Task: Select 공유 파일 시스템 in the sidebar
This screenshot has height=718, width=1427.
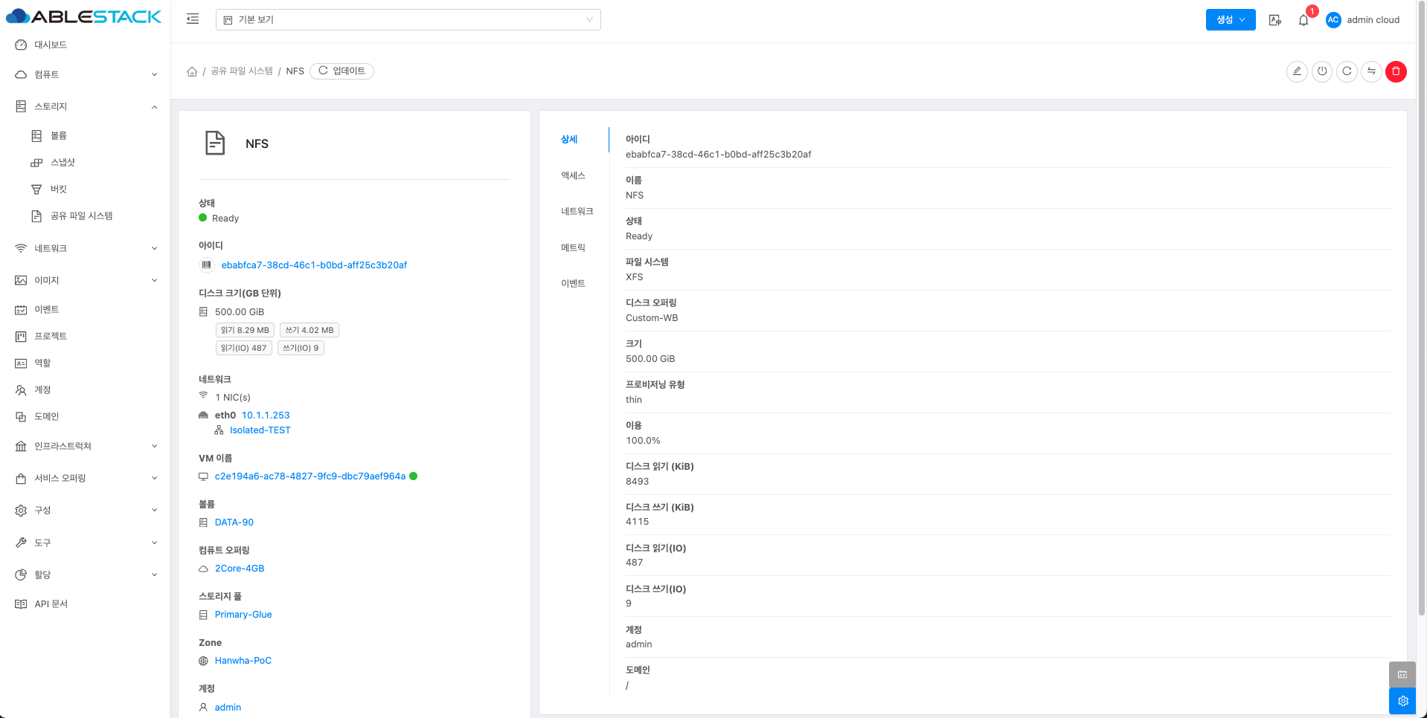Action: point(81,216)
